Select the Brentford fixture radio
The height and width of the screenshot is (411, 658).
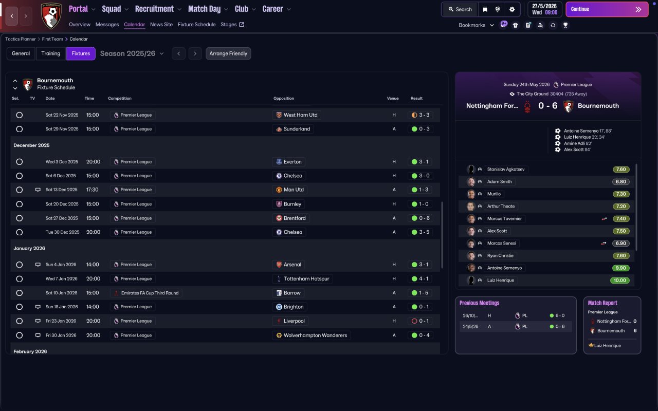pos(20,218)
